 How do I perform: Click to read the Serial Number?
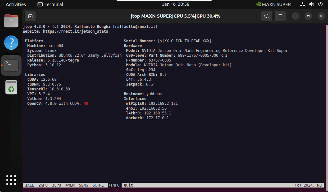click(x=184, y=41)
